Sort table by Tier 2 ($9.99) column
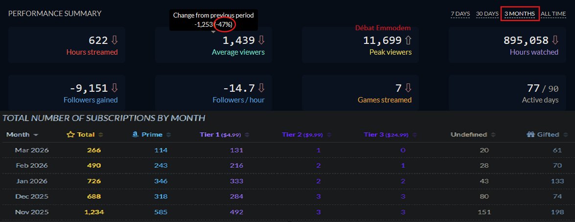The width and height of the screenshot is (575, 222). [306, 135]
